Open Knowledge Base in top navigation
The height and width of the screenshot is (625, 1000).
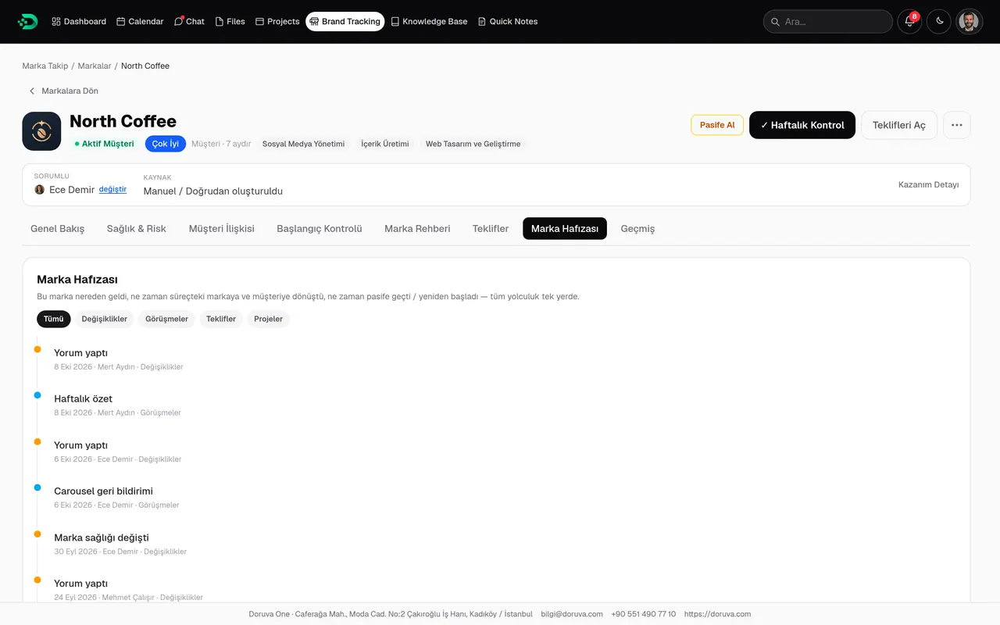click(x=429, y=22)
